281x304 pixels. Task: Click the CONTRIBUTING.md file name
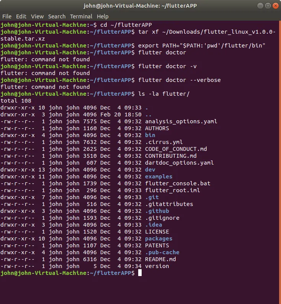click(171, 156)
